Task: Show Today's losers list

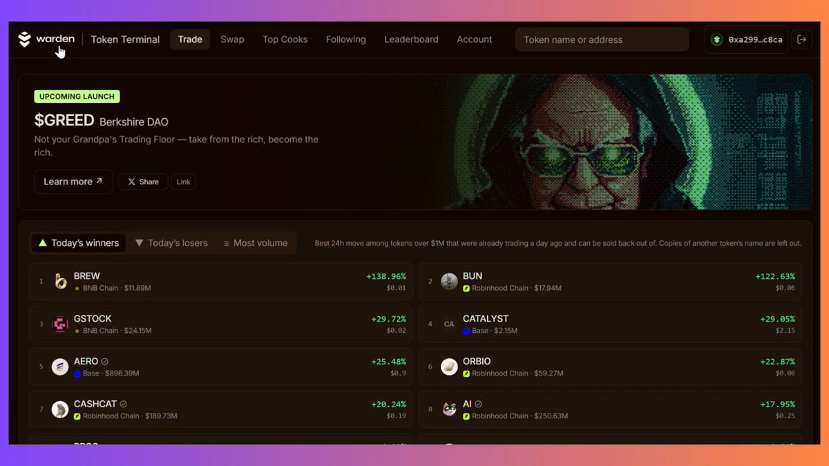Action: point(171,243)
